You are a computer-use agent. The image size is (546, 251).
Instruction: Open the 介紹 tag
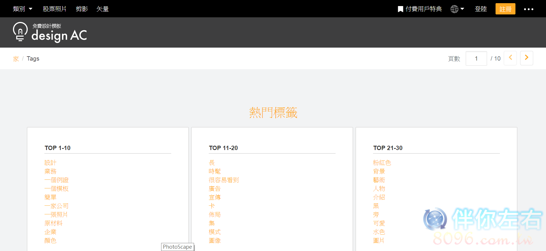pyautogui.click(x=379, y=197)
